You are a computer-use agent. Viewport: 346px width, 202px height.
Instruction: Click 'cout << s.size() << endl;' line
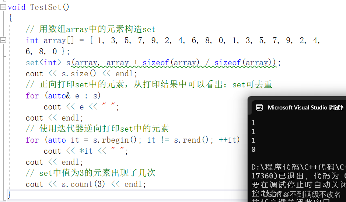coord(81,73)
